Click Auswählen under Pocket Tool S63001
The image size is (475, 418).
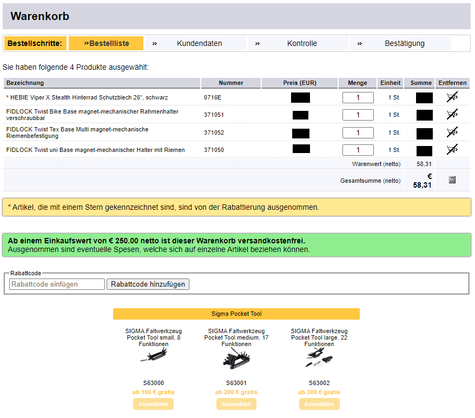point(236,404)
